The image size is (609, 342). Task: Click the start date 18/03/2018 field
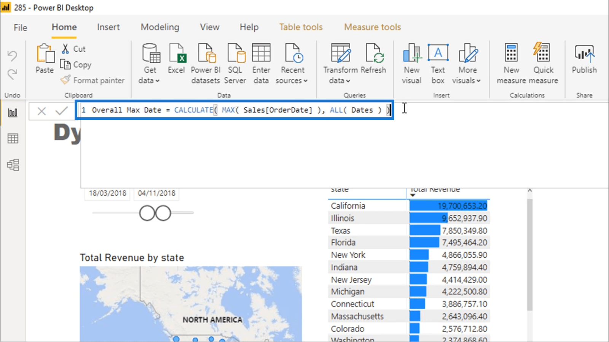coord(107,193)
